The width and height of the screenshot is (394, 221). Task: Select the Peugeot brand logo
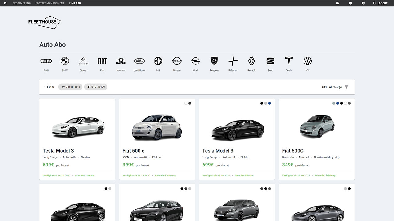point(214,61)
